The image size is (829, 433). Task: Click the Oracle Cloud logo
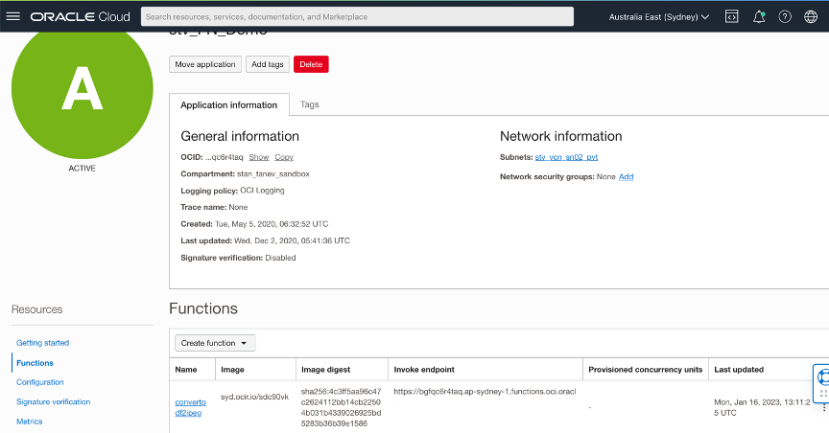[81, 16]
